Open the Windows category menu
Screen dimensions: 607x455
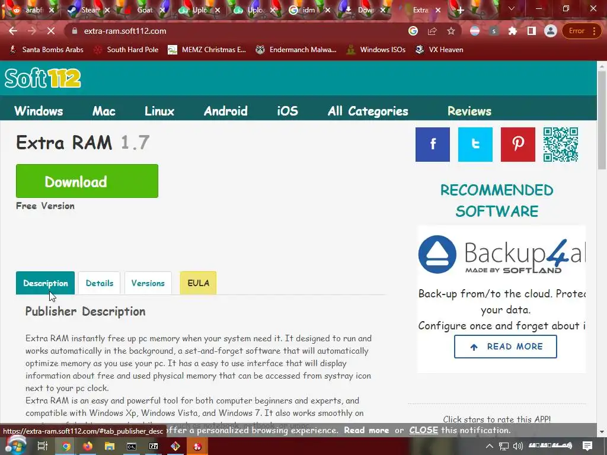[x=39, y=111]
